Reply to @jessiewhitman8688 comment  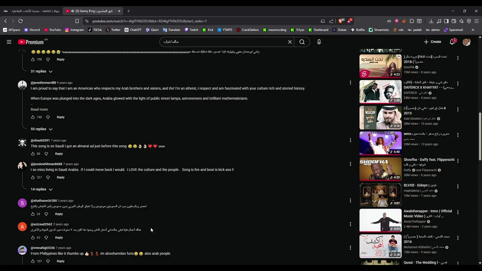[61, 177]
